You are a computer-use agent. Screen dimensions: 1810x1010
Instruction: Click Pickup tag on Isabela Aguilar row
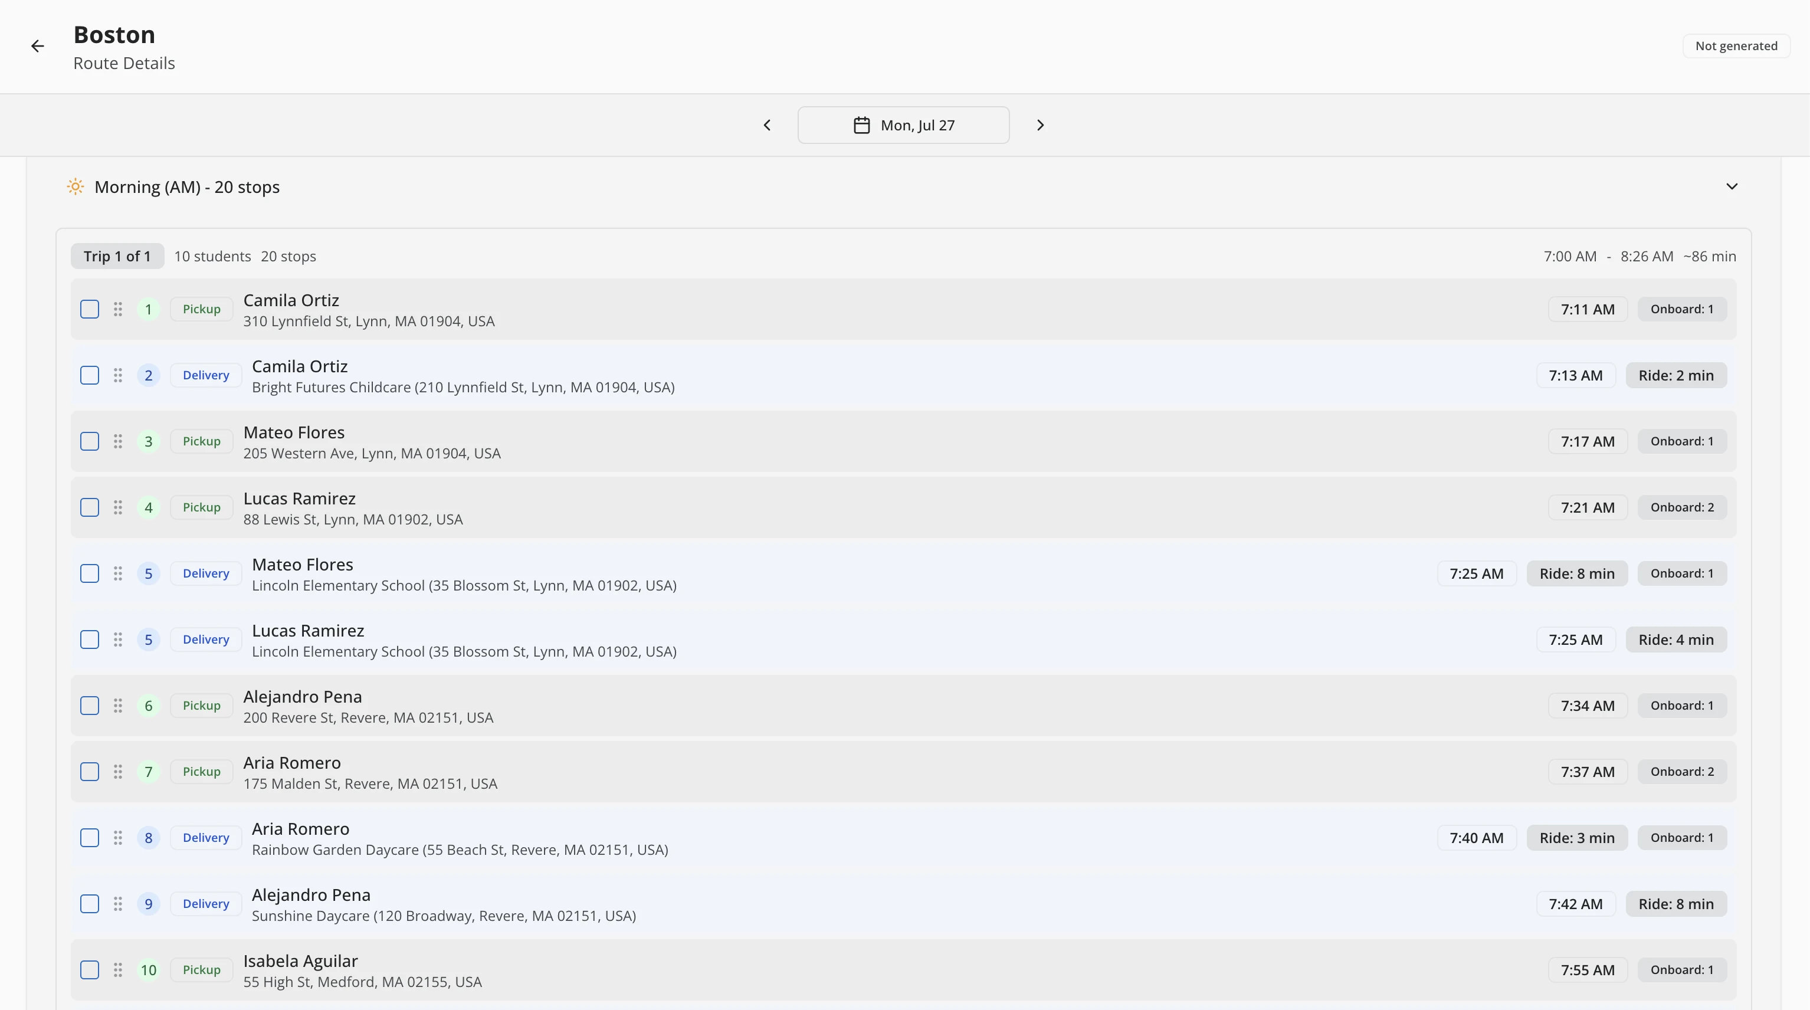point(202,970)
